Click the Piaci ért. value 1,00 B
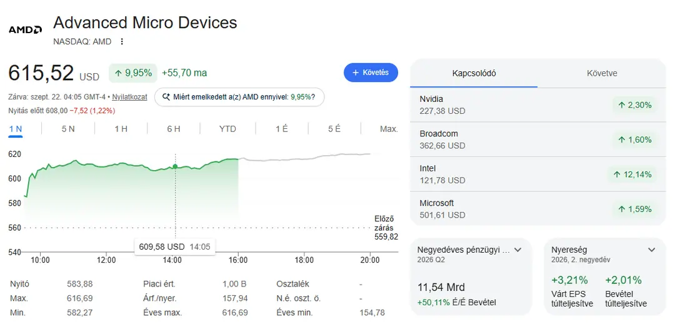 (x=235, y=284)
